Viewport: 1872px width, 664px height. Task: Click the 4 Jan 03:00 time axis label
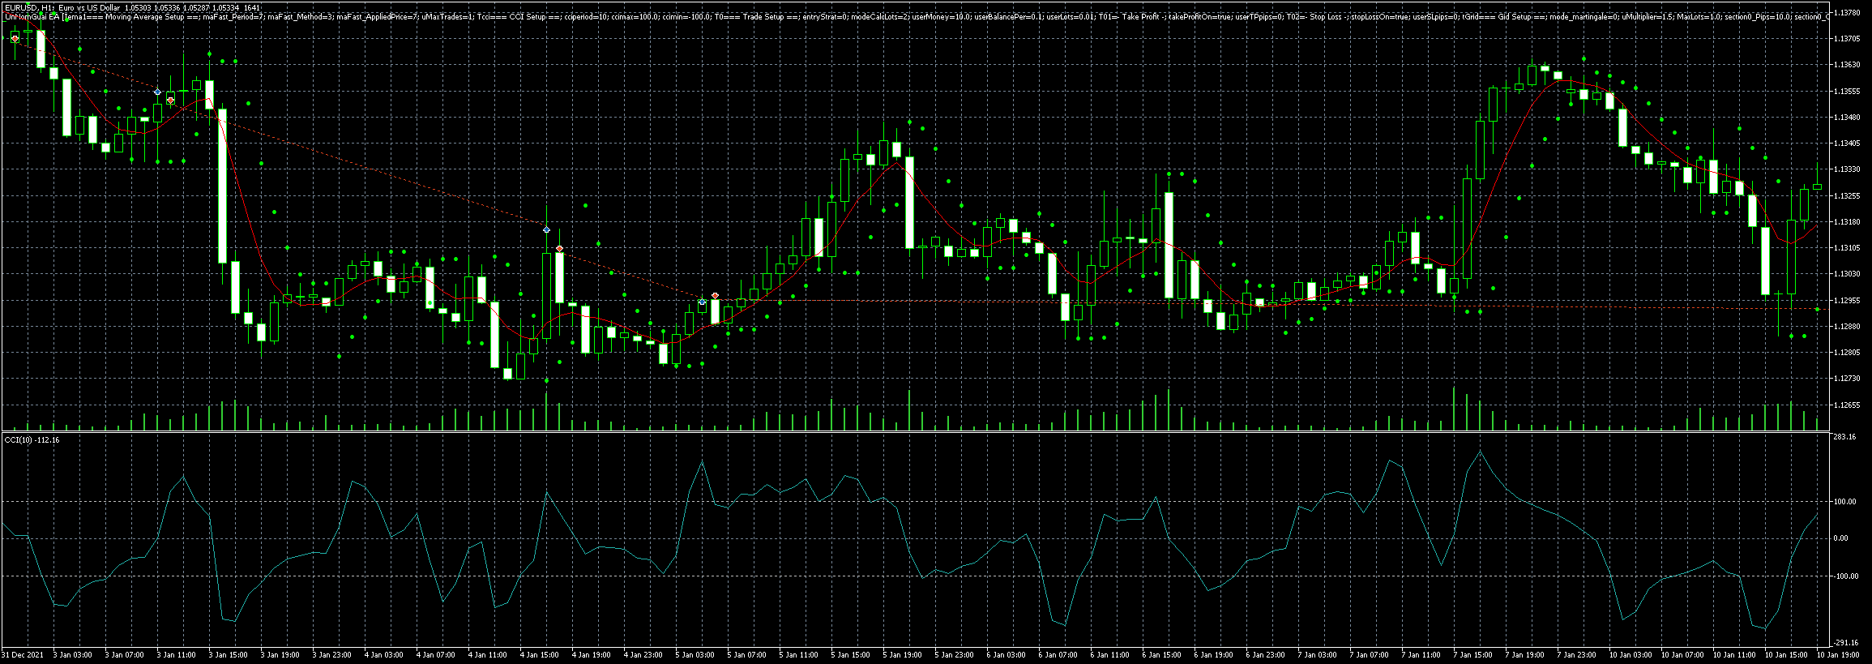[383, 654]
